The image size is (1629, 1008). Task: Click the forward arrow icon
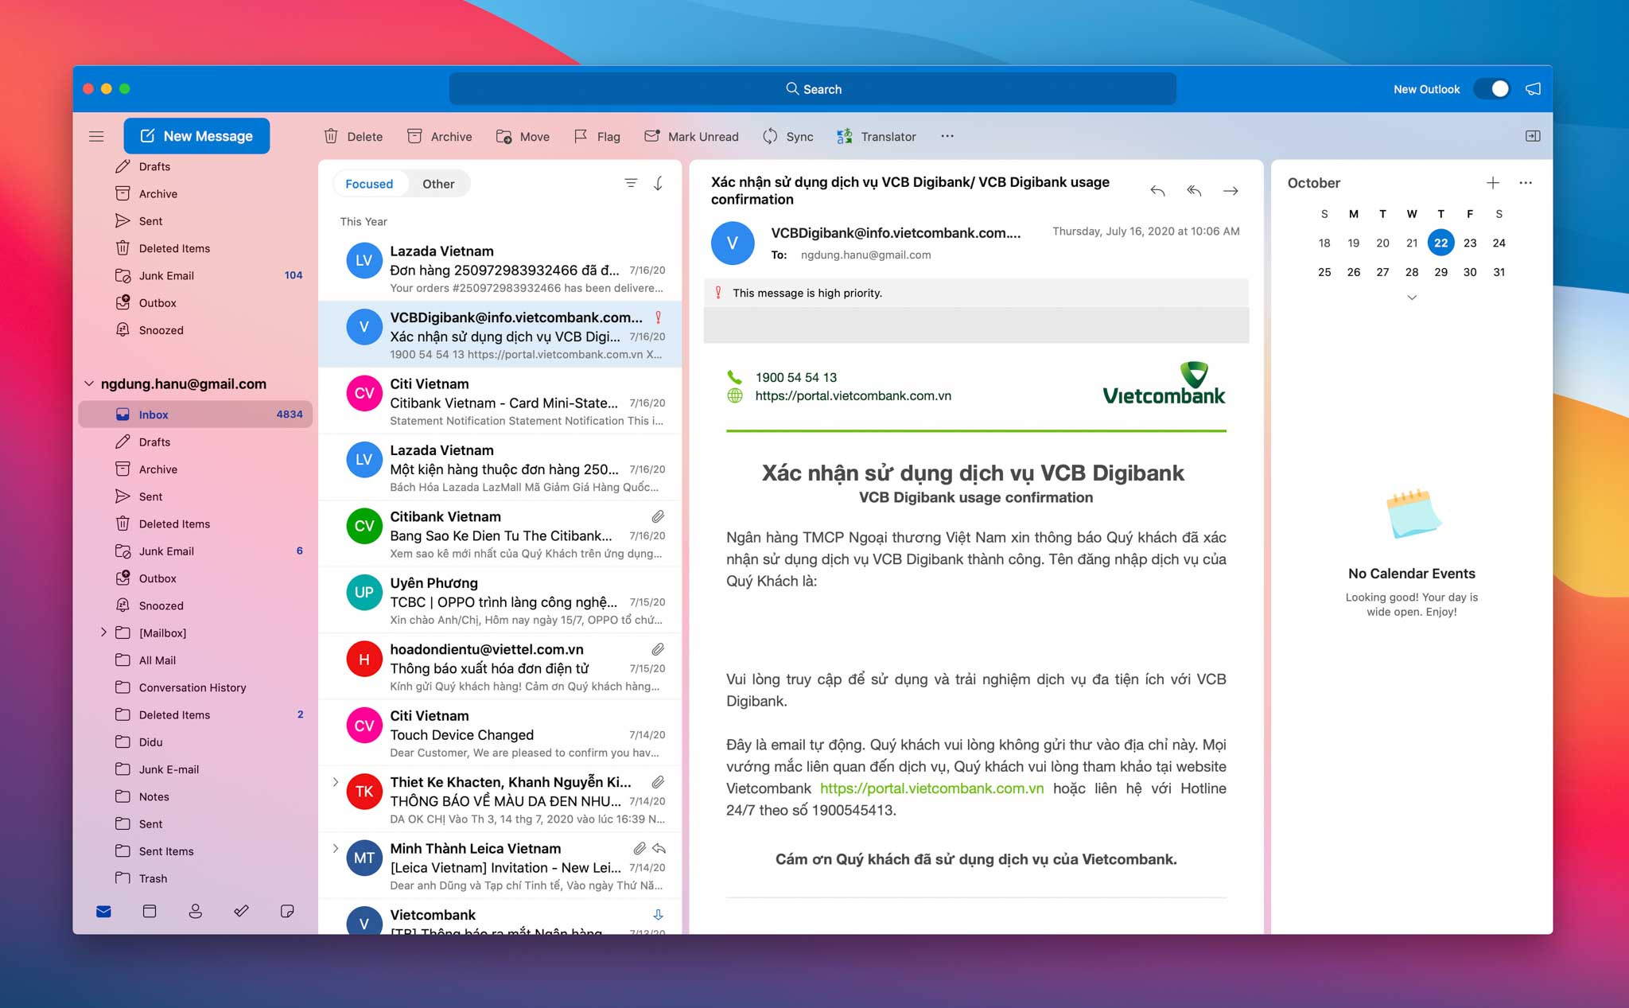point(1230,191)
